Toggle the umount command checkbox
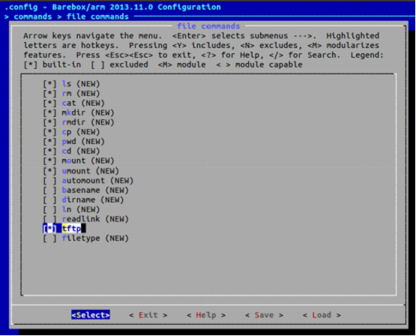Viewport: 416px width, 336px height. tap(49, 171)
